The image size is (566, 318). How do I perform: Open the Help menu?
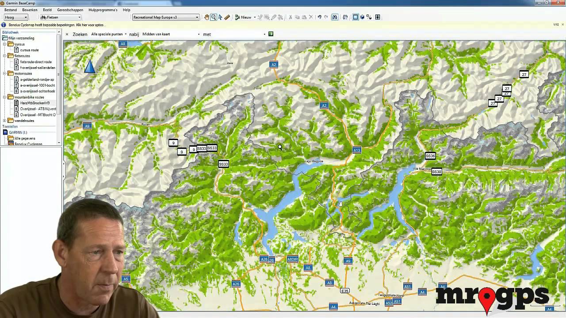[126, 10]
